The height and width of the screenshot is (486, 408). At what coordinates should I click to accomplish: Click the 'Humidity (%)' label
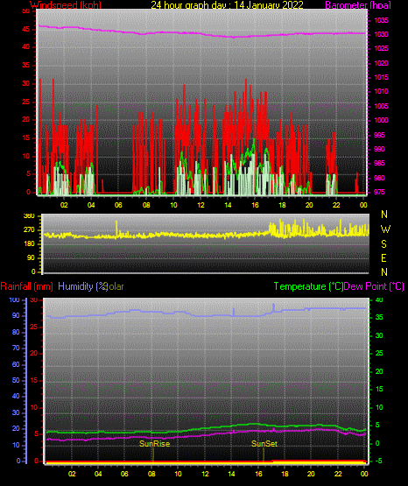pyautogui.click(x=82, y=286)
